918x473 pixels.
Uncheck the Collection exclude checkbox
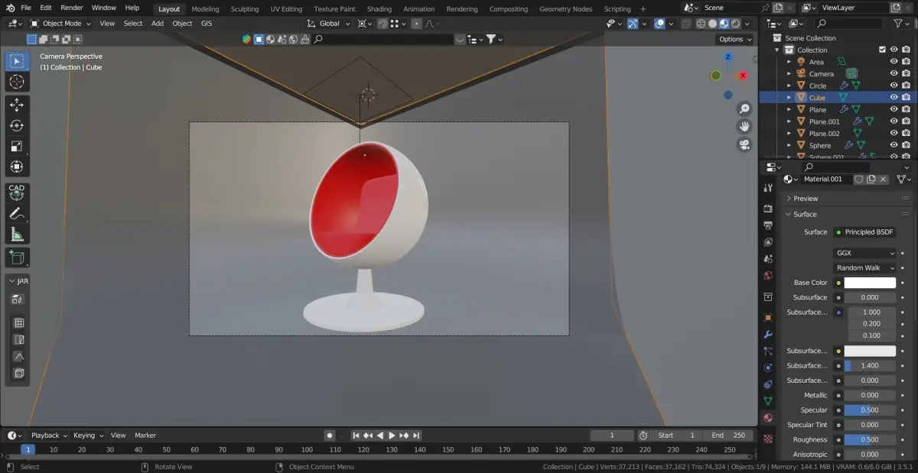[882, 50]
